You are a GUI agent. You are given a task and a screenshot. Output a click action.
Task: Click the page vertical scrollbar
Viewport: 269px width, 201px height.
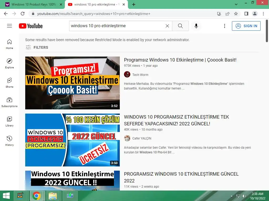267,31
